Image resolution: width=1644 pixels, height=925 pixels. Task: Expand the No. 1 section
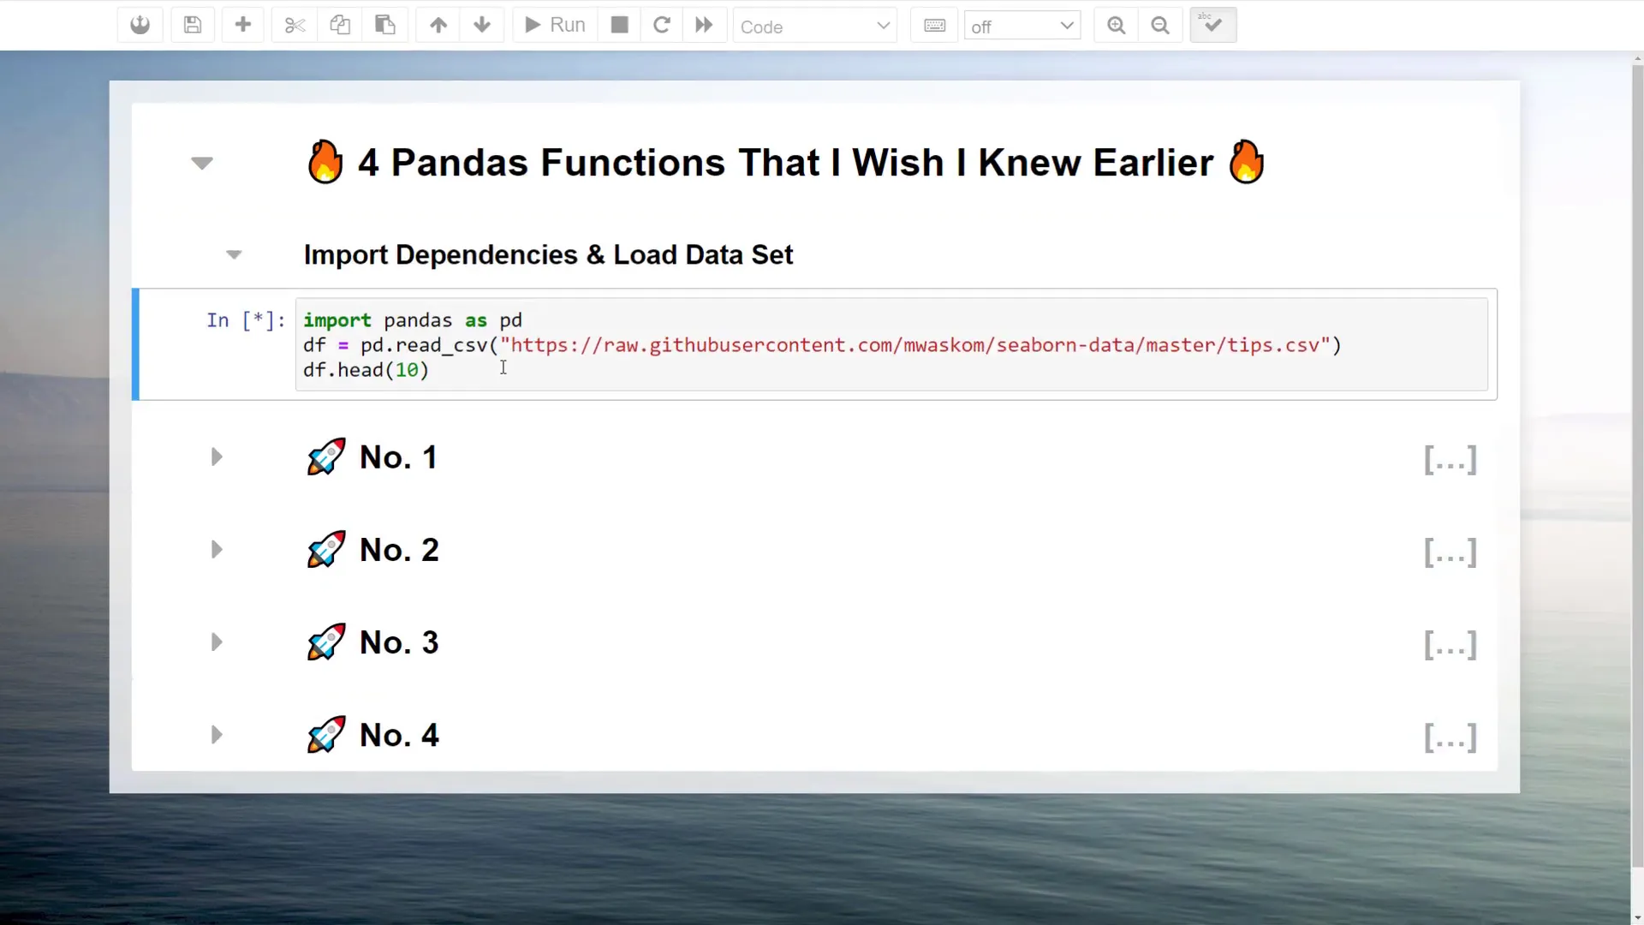click(x=217, y=457)
